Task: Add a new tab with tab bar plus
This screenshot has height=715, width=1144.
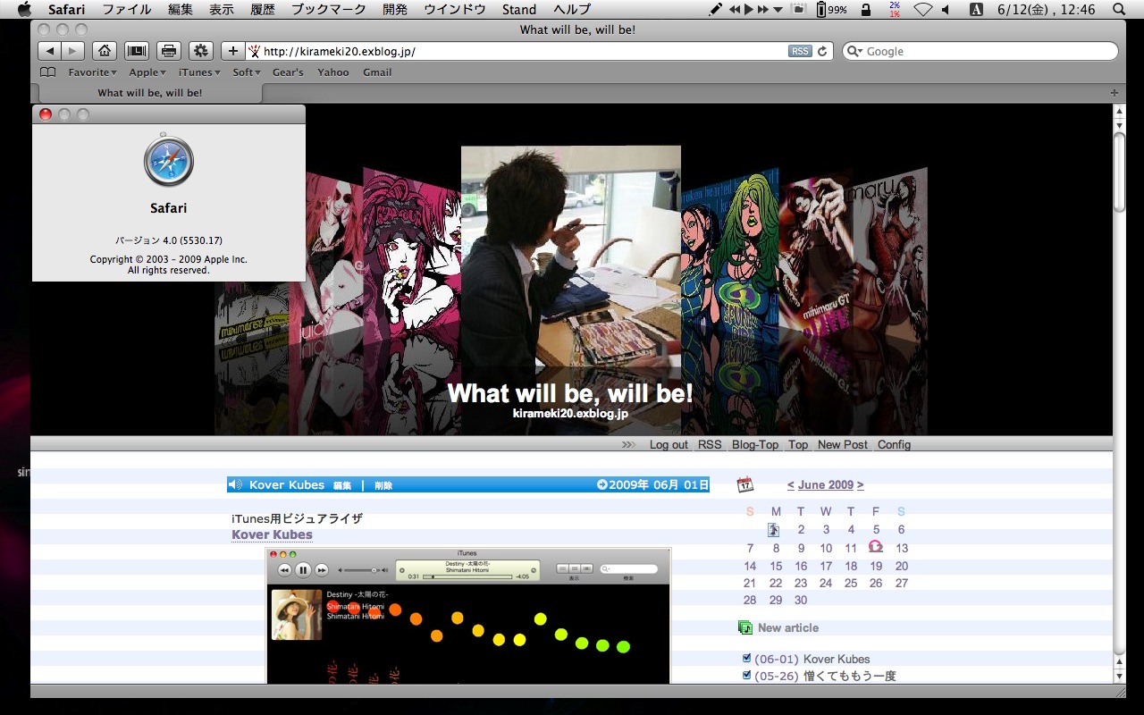Action: [1114, 93]
